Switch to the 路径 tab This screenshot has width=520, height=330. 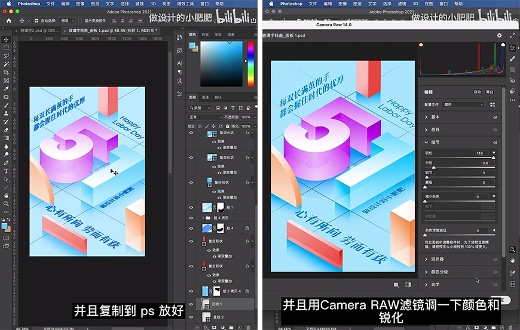[218, 97]
